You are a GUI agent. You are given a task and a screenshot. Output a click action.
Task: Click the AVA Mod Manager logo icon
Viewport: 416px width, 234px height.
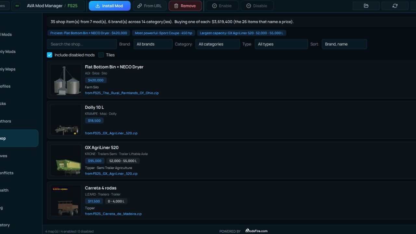(18, 6)
